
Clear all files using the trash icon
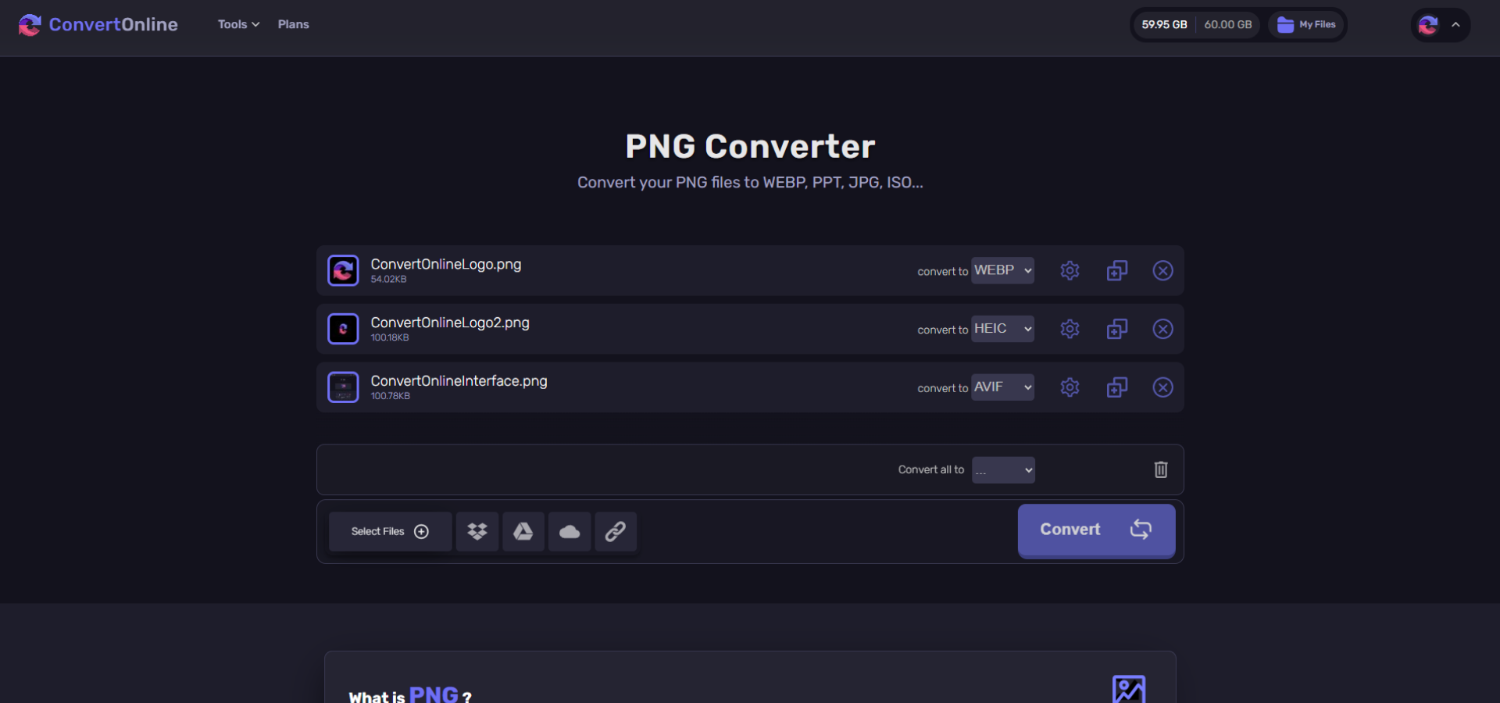(1160, 469)
